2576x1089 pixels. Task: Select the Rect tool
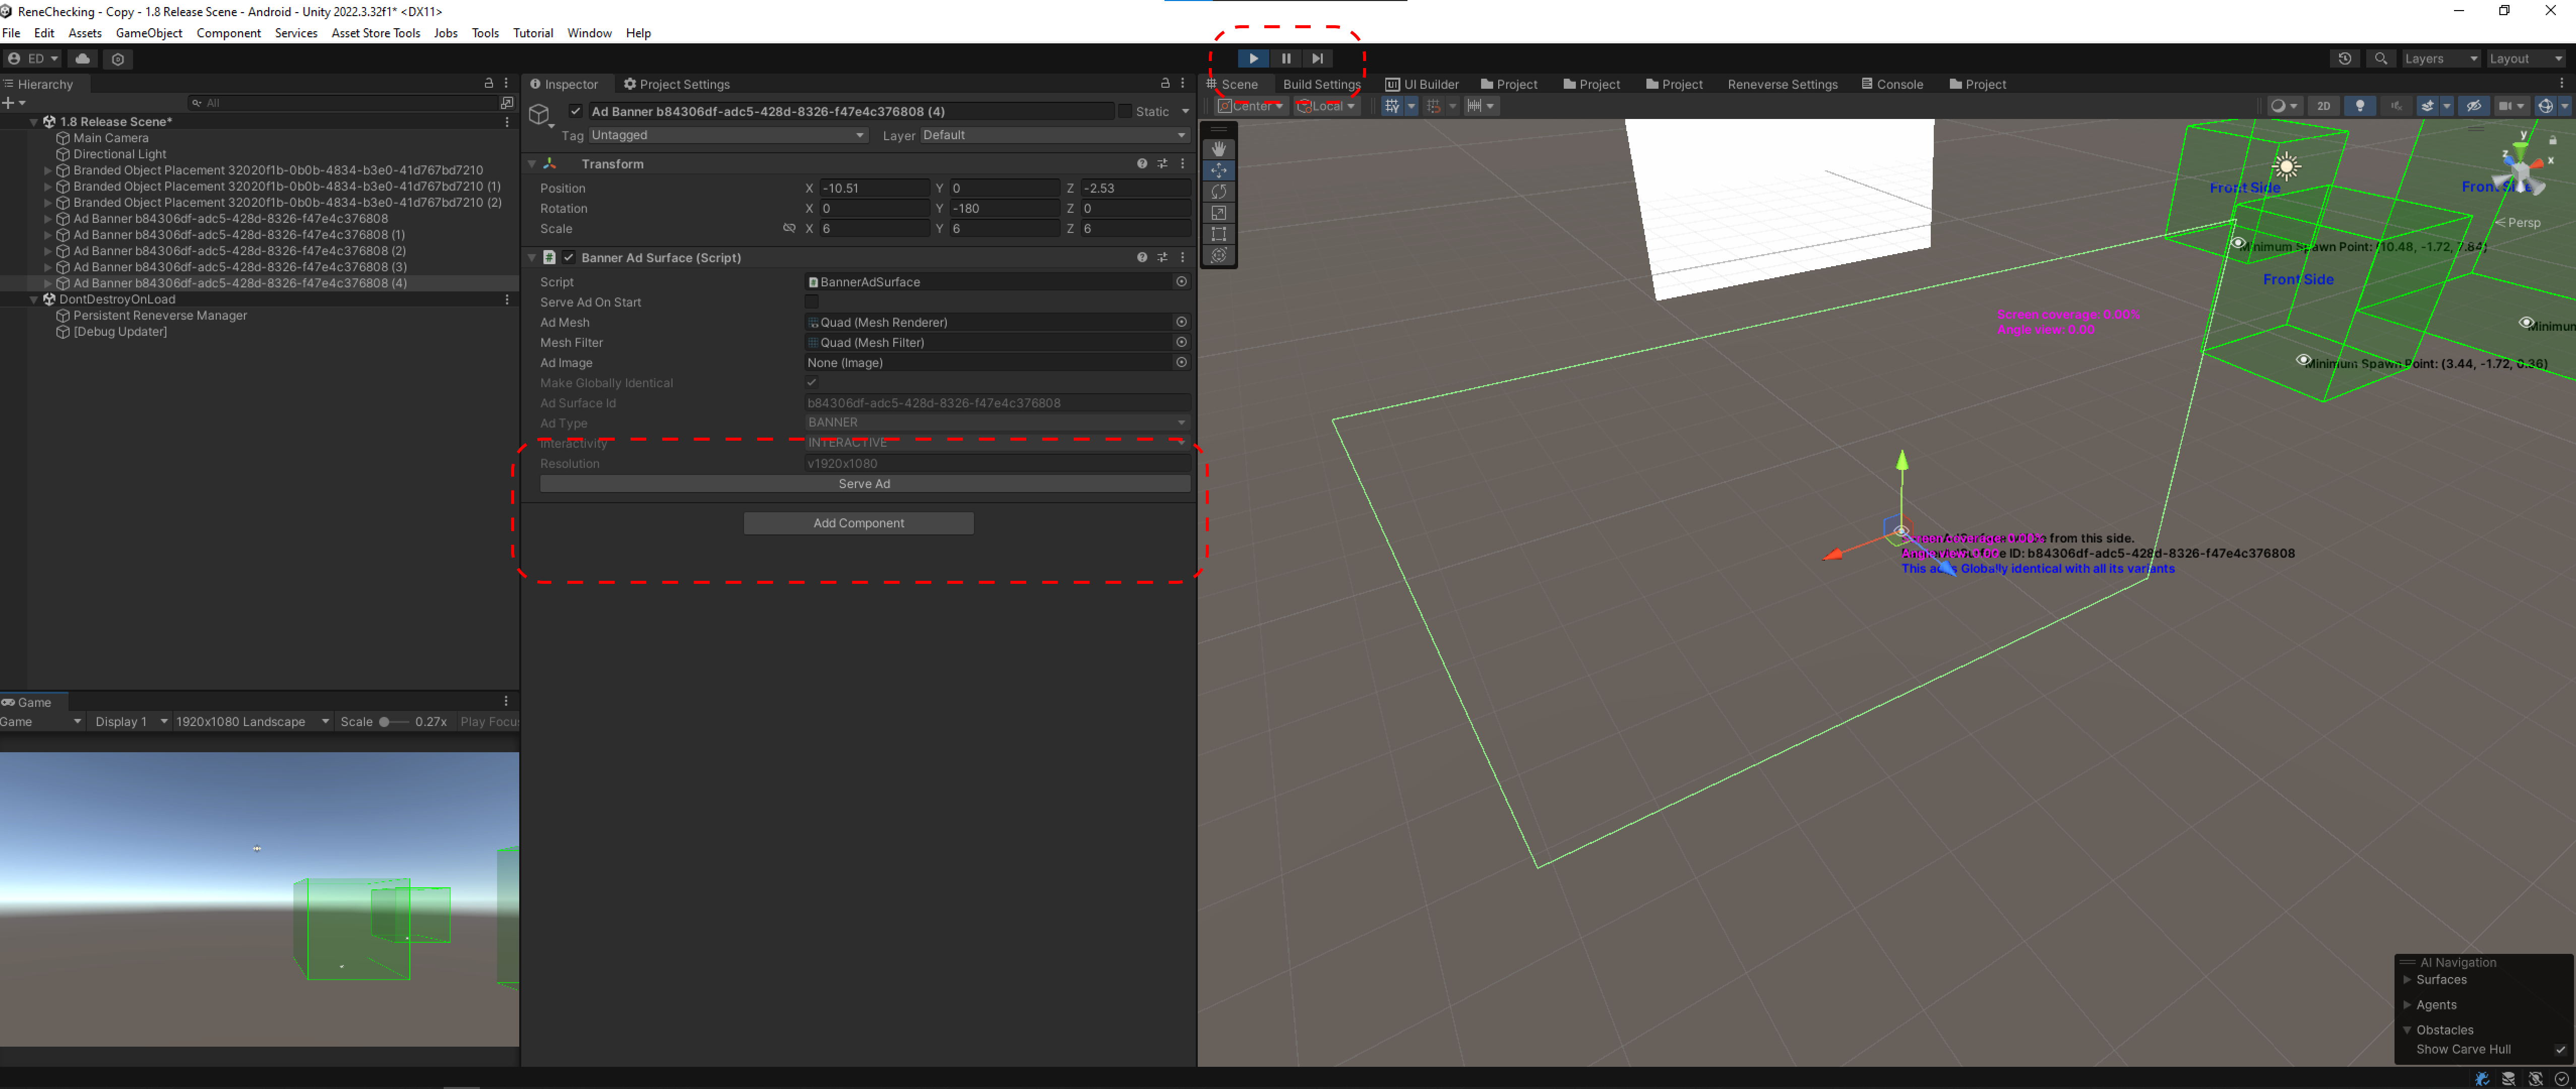coord(1218,234)
